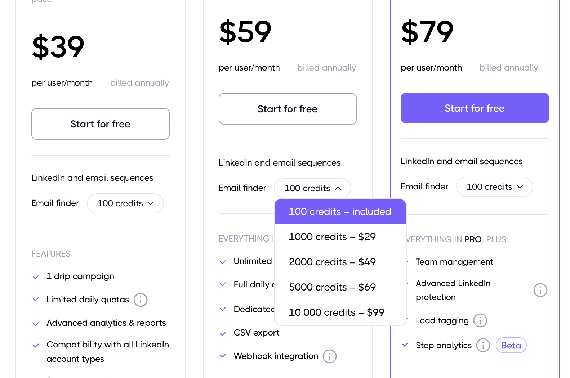Open the $79 plan email credits dropdown
The width and height of the screenshot is (570, 378).
pos(494,187)
